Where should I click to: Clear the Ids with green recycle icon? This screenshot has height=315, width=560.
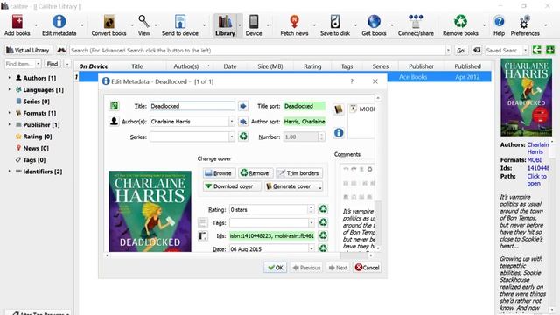pyautogui.click(x=323, y=235)
